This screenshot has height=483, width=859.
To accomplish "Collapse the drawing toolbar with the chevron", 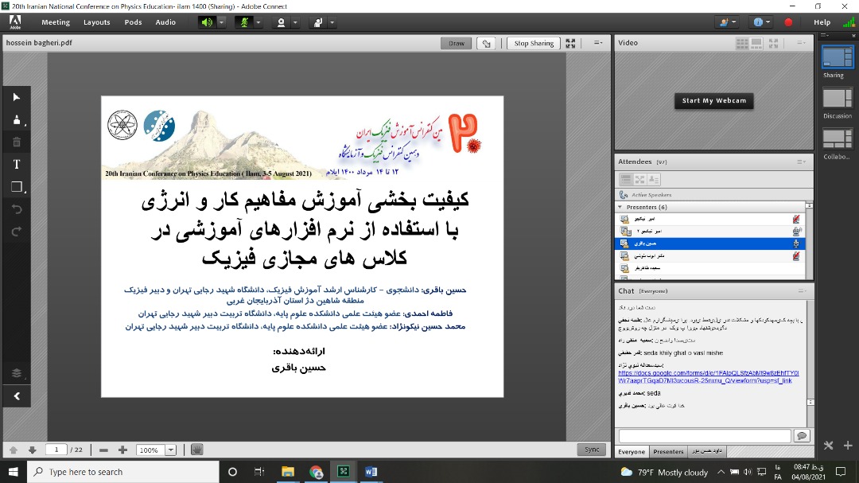I will click(17, 395).
